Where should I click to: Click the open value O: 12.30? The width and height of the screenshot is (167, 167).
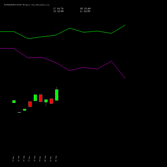tap(58, 11)
